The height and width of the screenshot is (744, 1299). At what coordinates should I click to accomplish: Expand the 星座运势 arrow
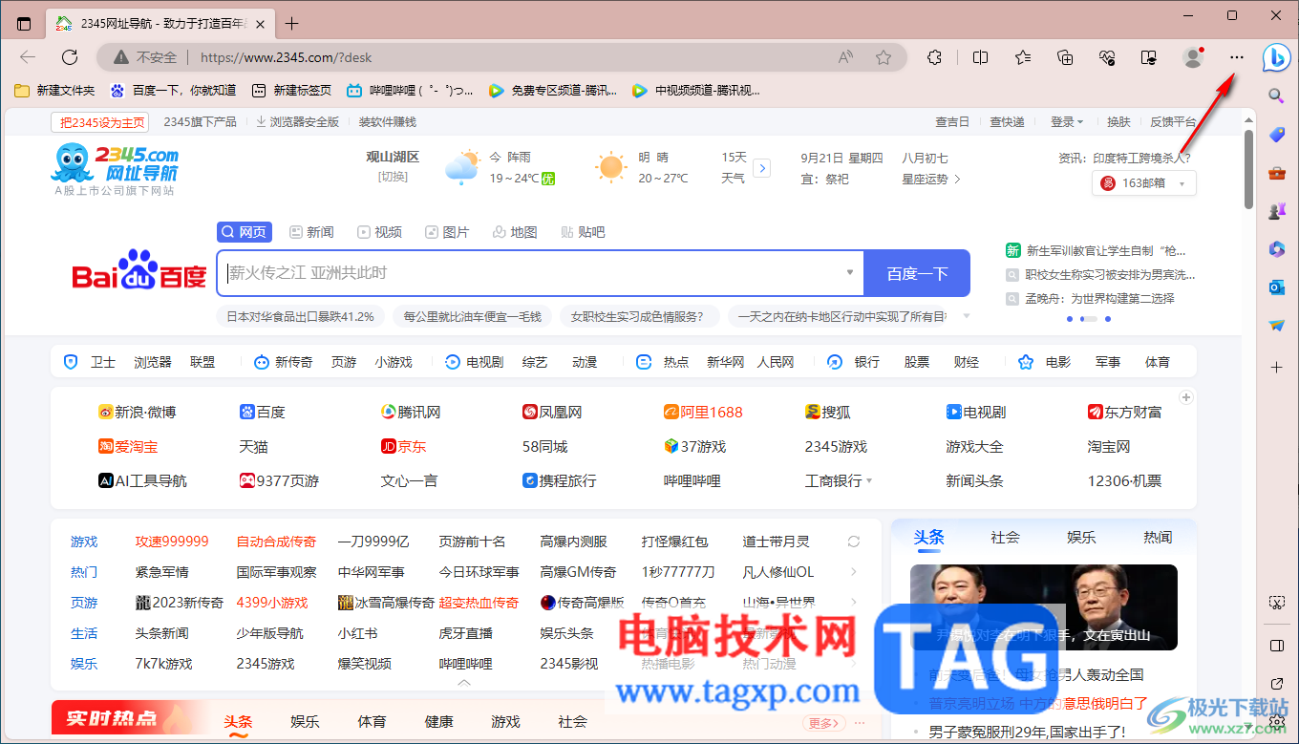click(x=958, y=179)
